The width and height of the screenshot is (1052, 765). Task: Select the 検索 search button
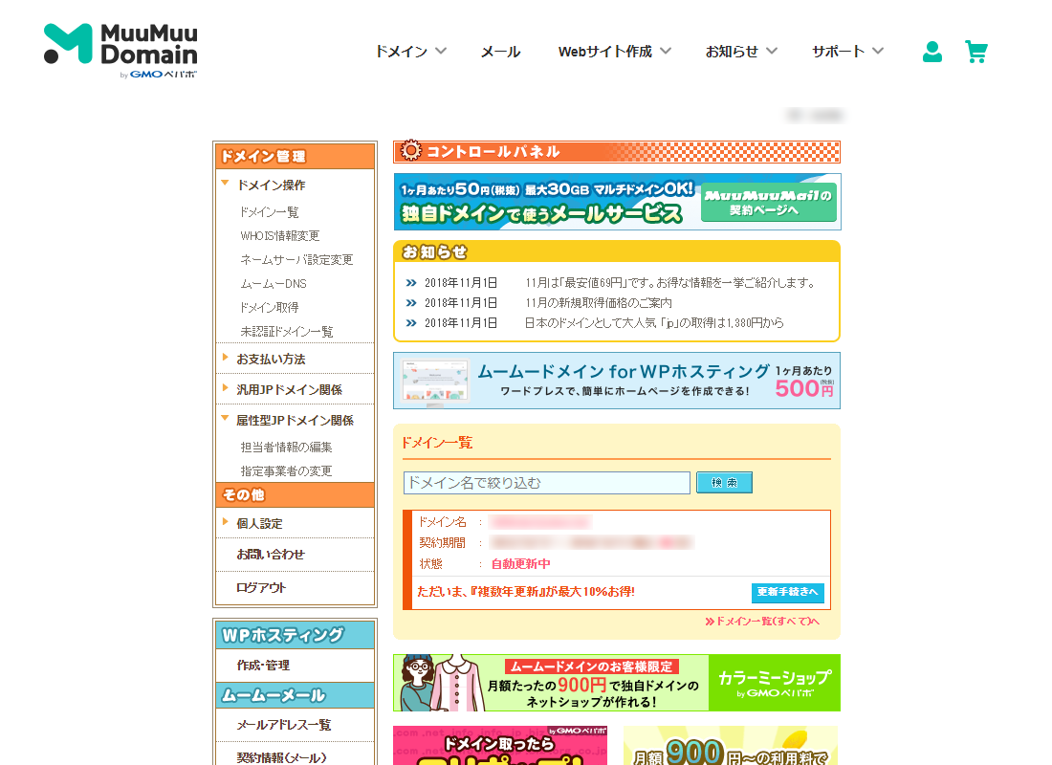point(724,482)
